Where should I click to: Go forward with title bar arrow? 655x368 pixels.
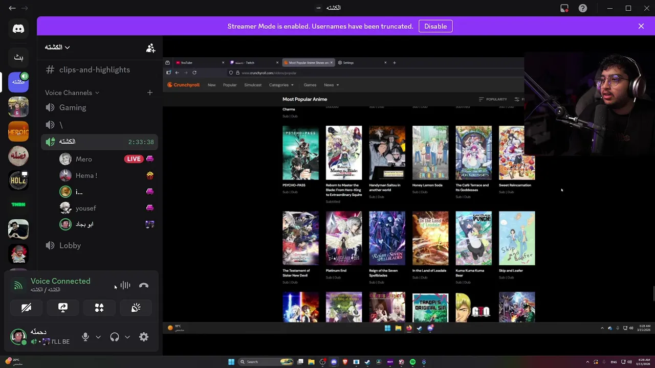24,8
